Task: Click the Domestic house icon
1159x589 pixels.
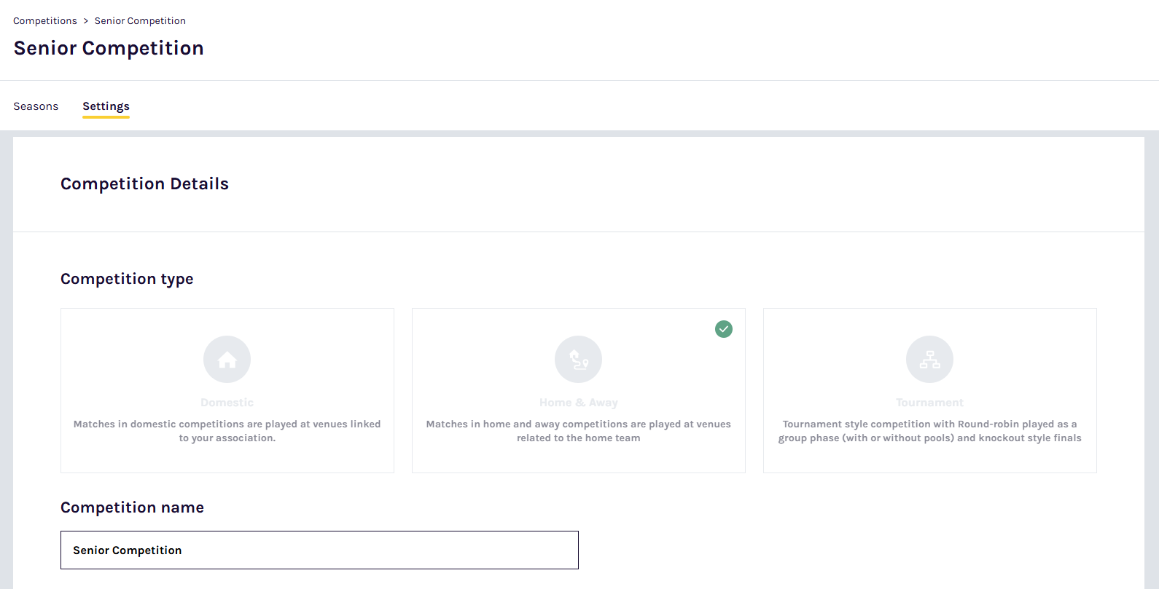Action: pyautogui.click(x=227, y=359)
